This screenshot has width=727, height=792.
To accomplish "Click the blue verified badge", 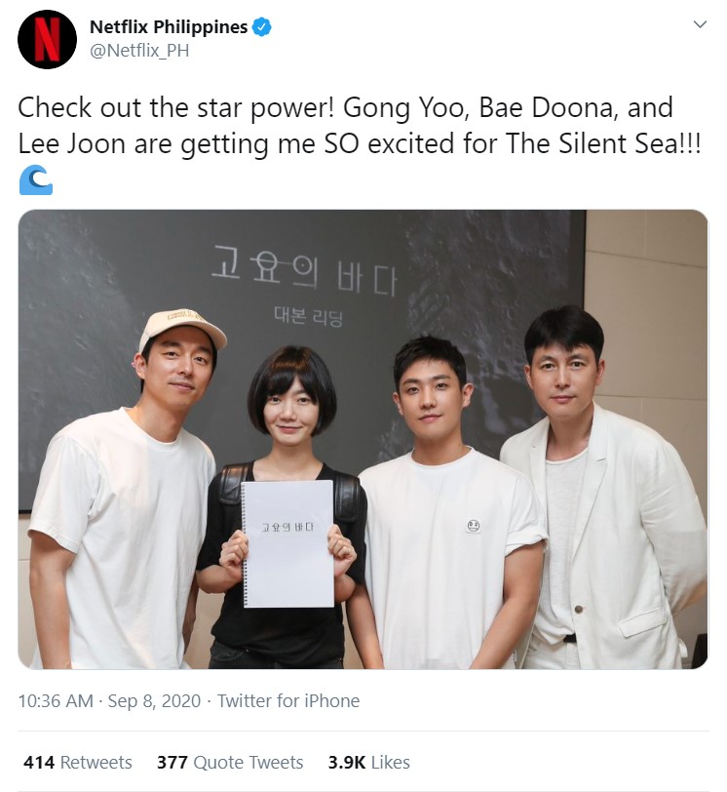I will [262, 26].
